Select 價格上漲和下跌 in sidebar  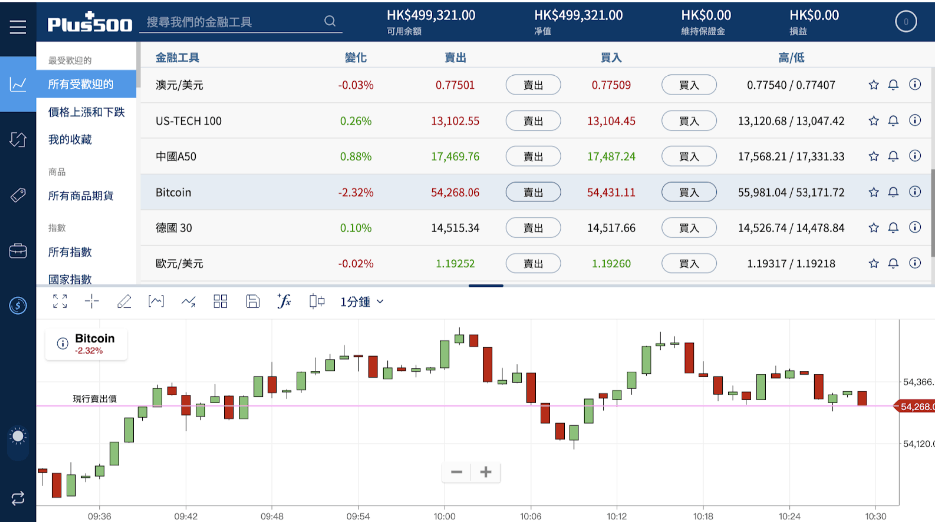(x=86, y=112)
